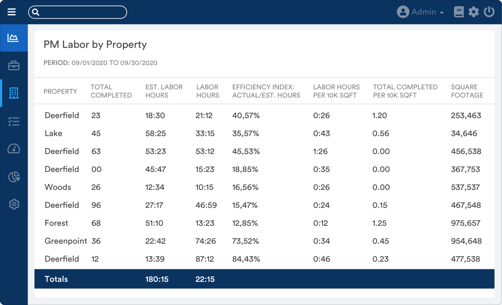Screen dimensions: 502x305
Task: Toggle the hamburger navigation menu
Action: click(12, 12)
